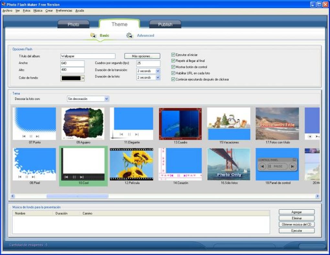330x255 pixels.
Task: Select the 10.Cool theme thumbnail
Action: (83, 163)
